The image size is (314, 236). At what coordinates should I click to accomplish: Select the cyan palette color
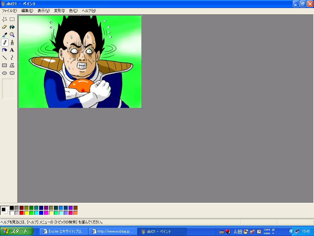pyautogui.click(x=36, y=213)
